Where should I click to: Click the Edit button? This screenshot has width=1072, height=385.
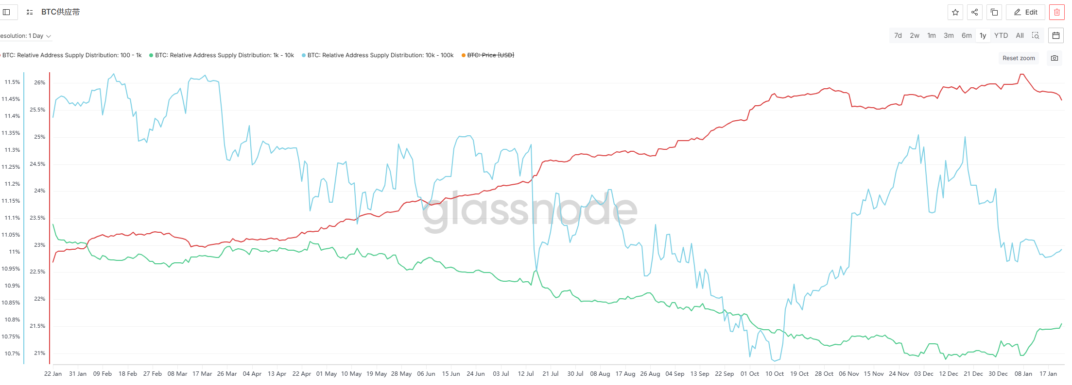pyautogui.click(x=1025, y=12)
